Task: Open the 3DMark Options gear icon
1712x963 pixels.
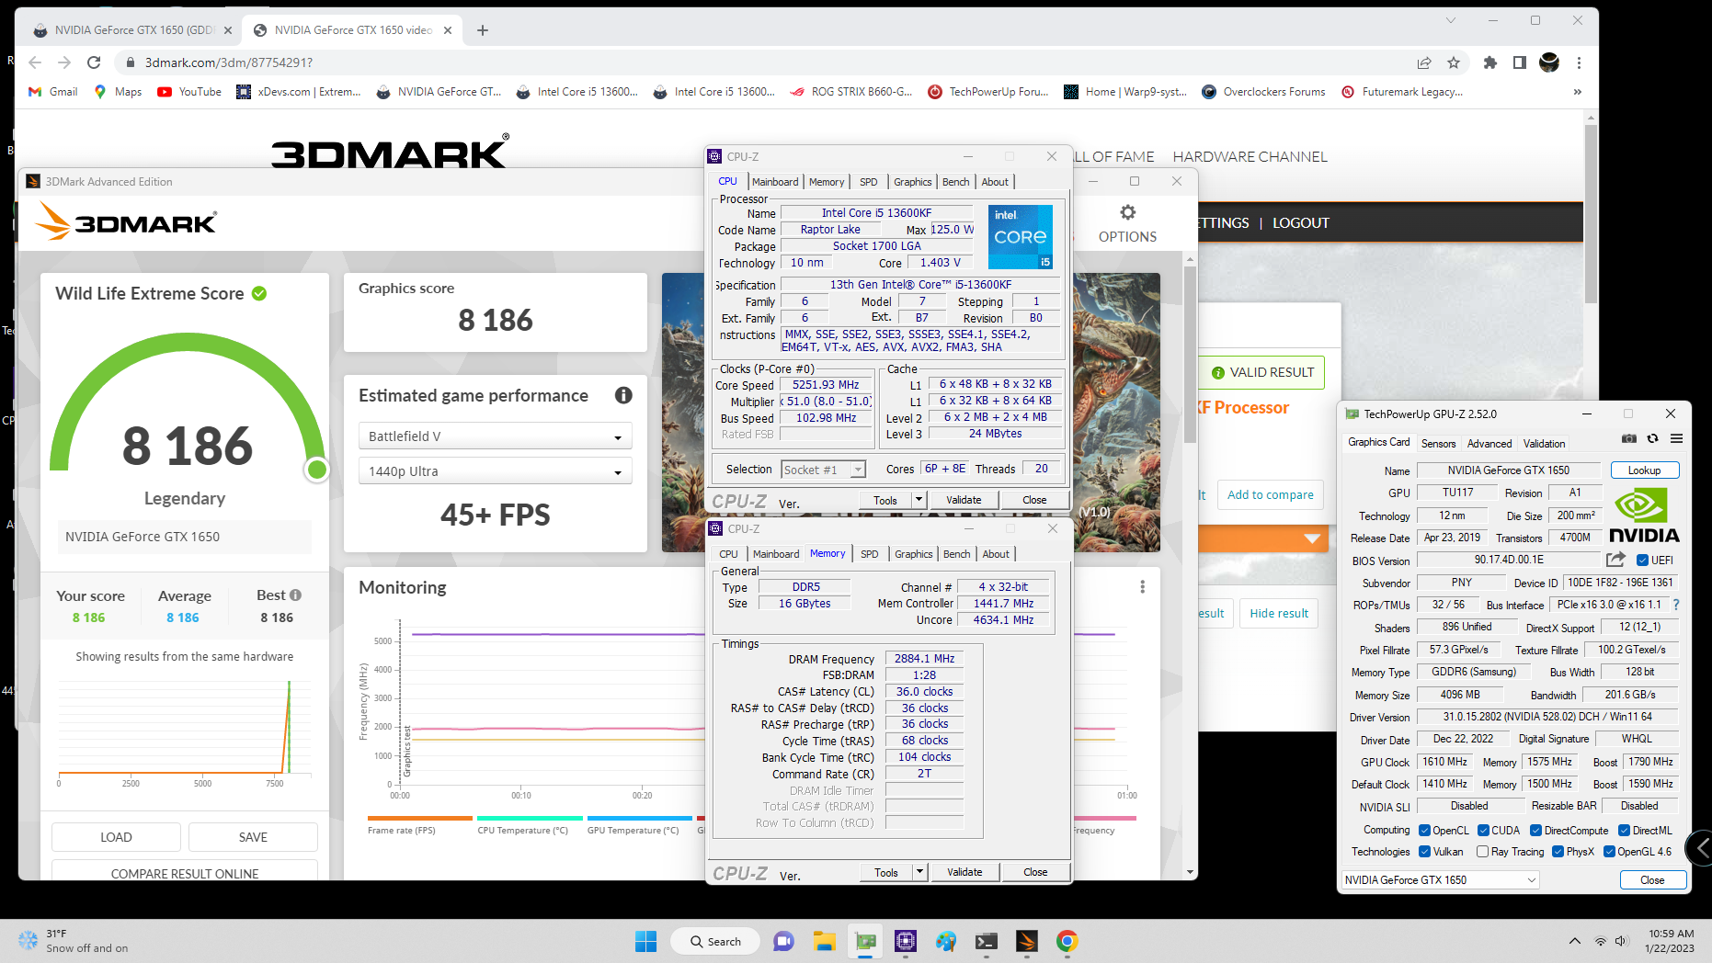Action: [1127, 213]
